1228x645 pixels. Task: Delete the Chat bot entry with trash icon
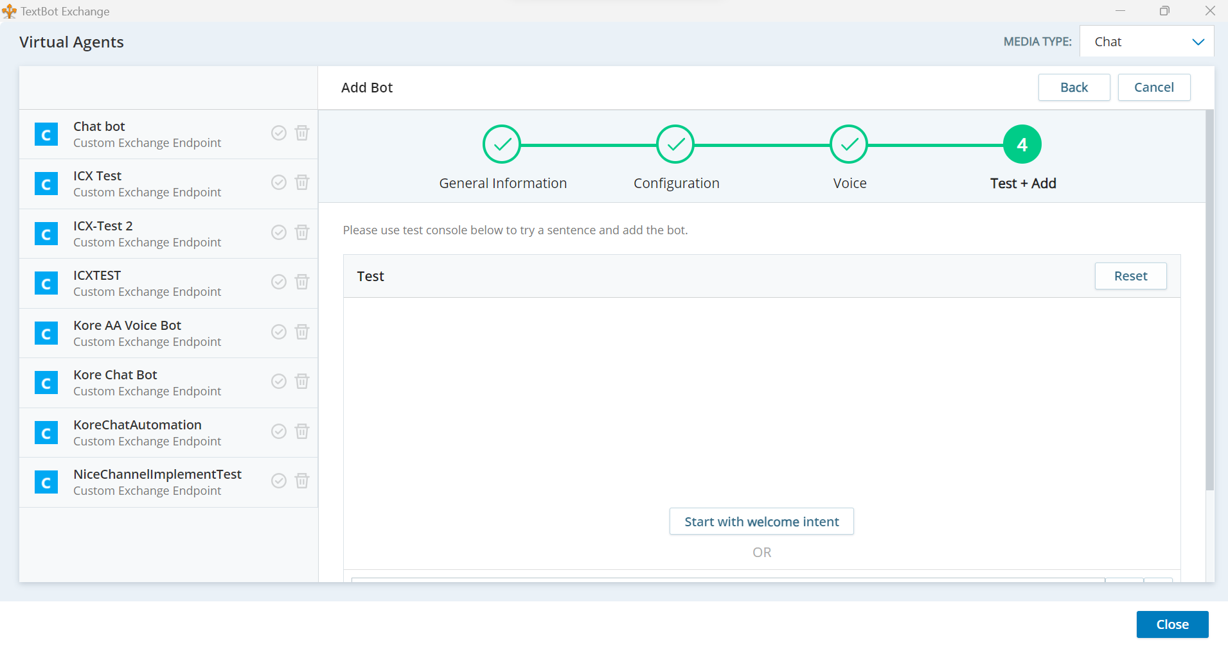point(302,133)
